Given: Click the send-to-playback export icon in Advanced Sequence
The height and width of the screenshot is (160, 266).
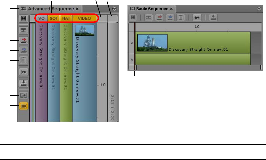Looking at the screenshot, I should coord(23,95).
